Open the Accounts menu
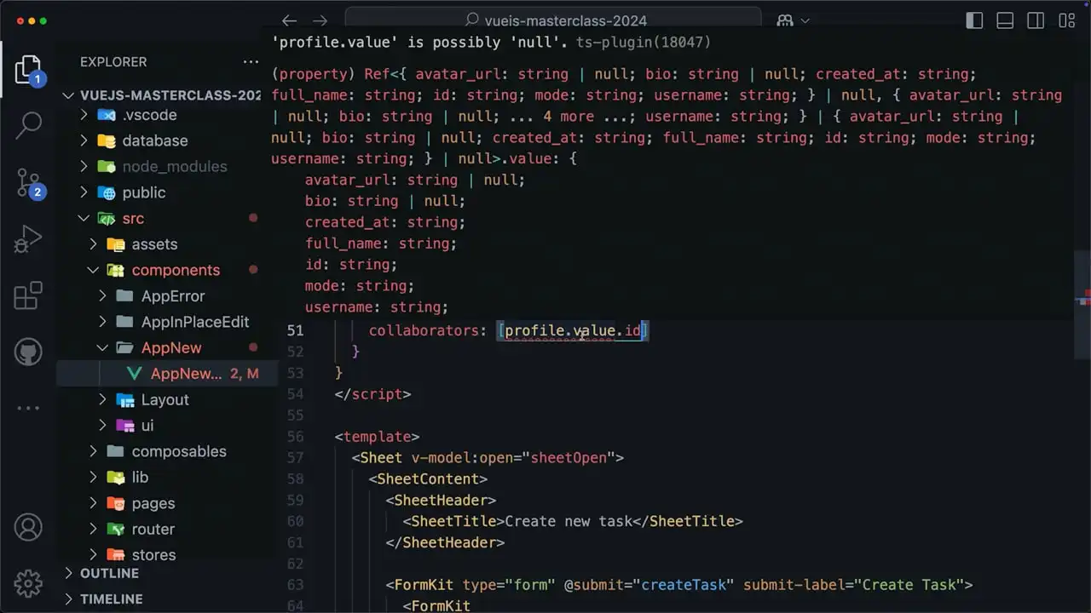The image size is (1091, 613). click(x=28, y=527)
